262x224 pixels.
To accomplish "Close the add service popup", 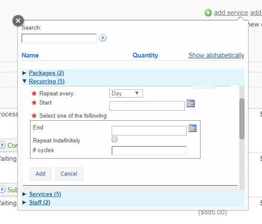I will 17,20.
